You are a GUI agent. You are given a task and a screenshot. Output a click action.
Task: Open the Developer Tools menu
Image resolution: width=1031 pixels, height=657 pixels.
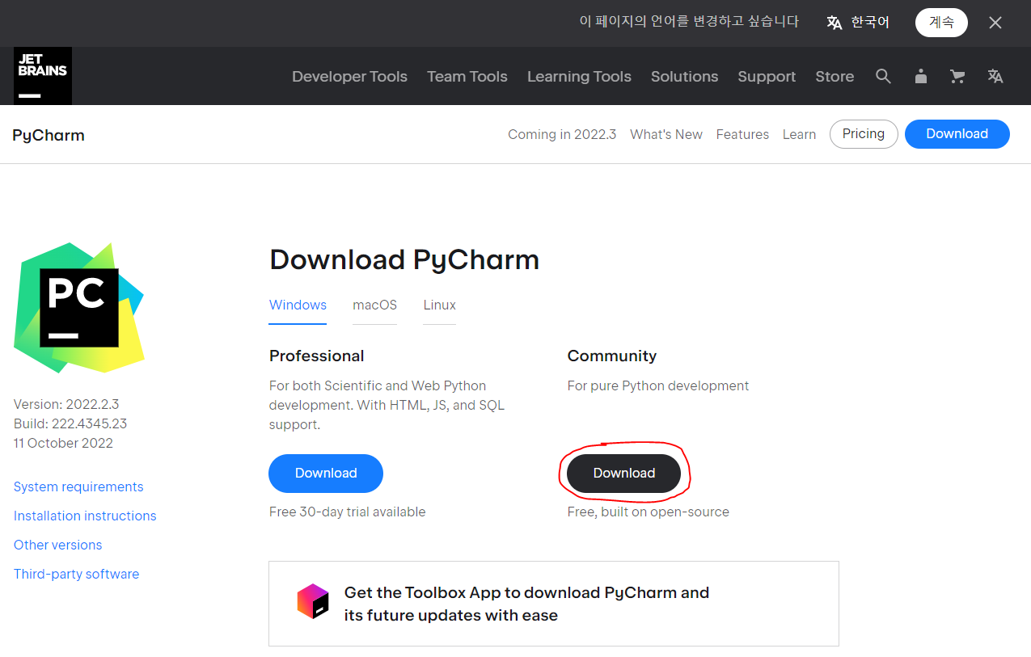click(349, 76)
